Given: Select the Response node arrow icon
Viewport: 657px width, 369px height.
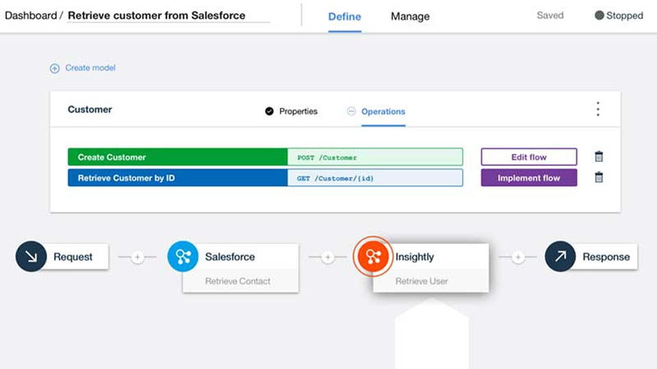Looking at the screenshot, I should [561, 256].
